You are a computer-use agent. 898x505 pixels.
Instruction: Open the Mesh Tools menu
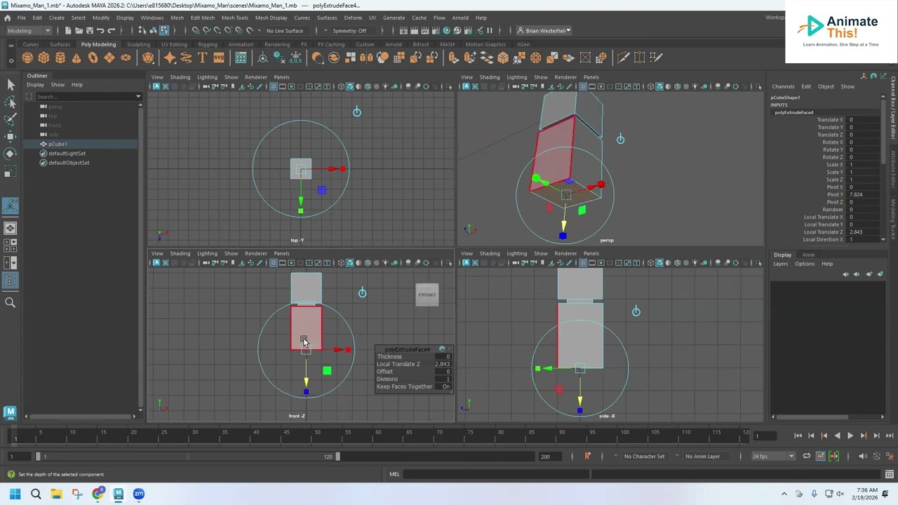coord(234,18)
